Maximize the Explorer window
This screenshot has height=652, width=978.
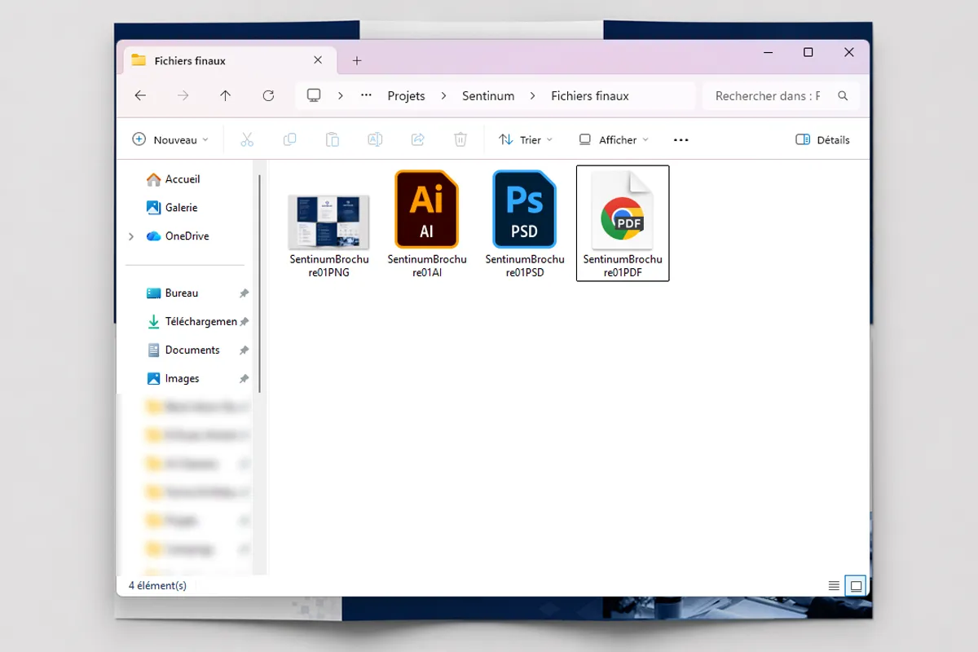(808, 52)
